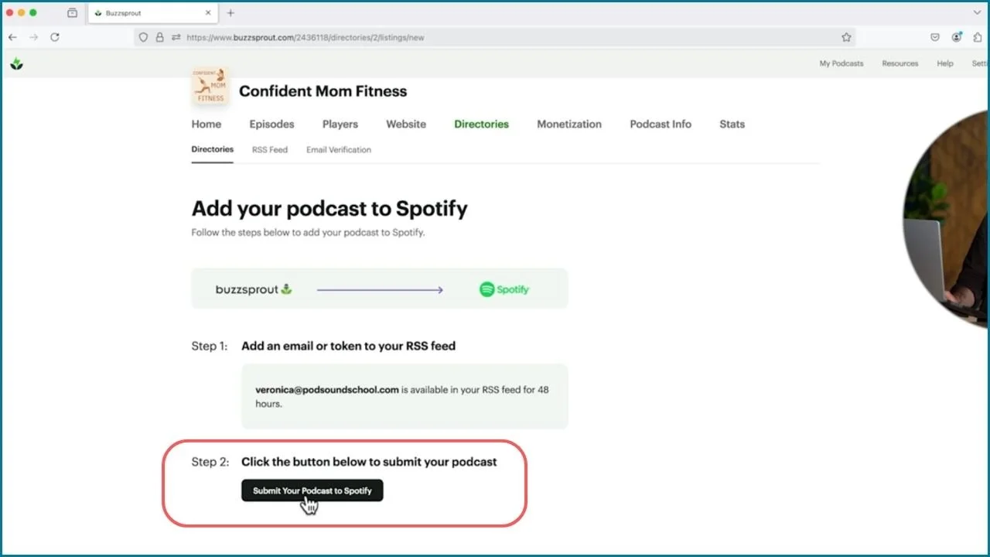Click the Add your podcast to Spotify heading
This screenshot has width=990, height=557.
(x=329, y=209)
